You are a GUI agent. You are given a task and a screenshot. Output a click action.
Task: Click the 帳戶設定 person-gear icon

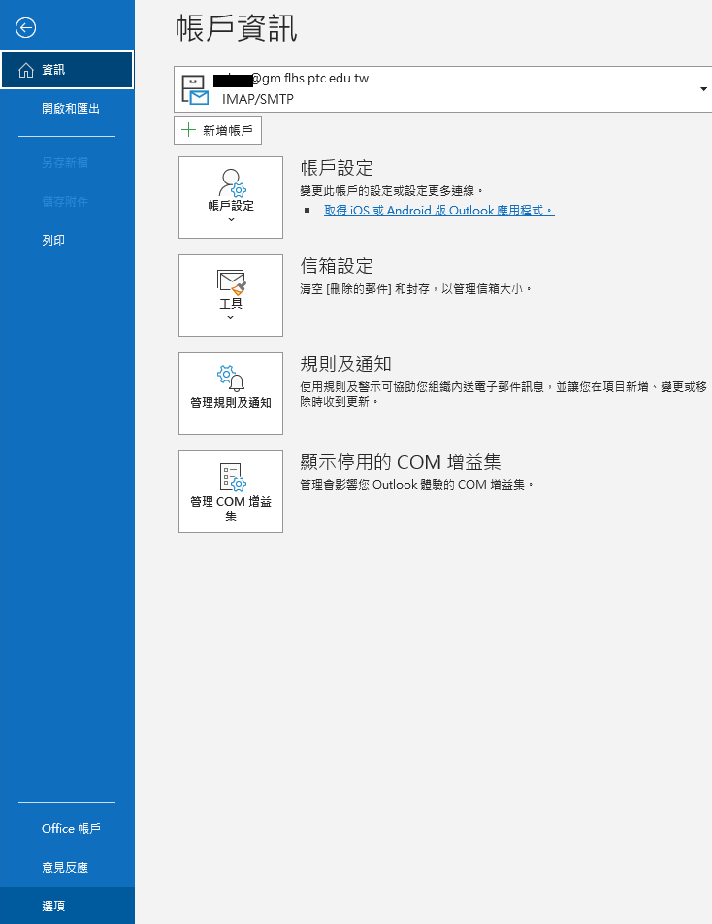[232, 182]
